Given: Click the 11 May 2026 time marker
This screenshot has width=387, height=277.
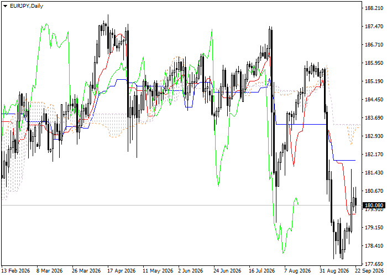Looking at the screenshot, I should point(158,271).
